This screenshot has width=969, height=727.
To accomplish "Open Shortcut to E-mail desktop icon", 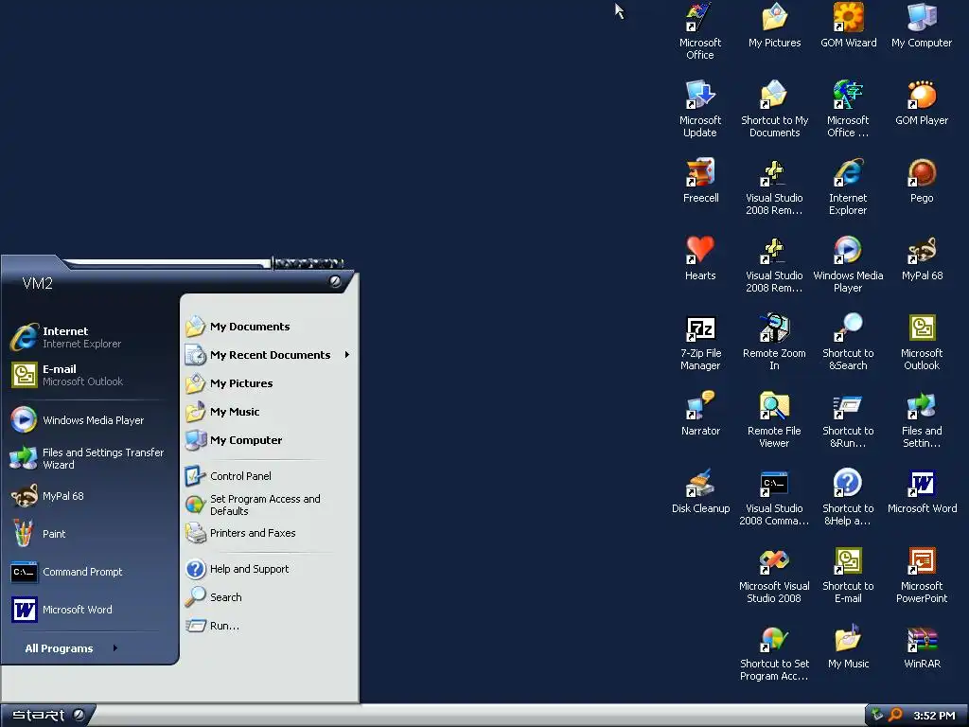I will [848, 575].
